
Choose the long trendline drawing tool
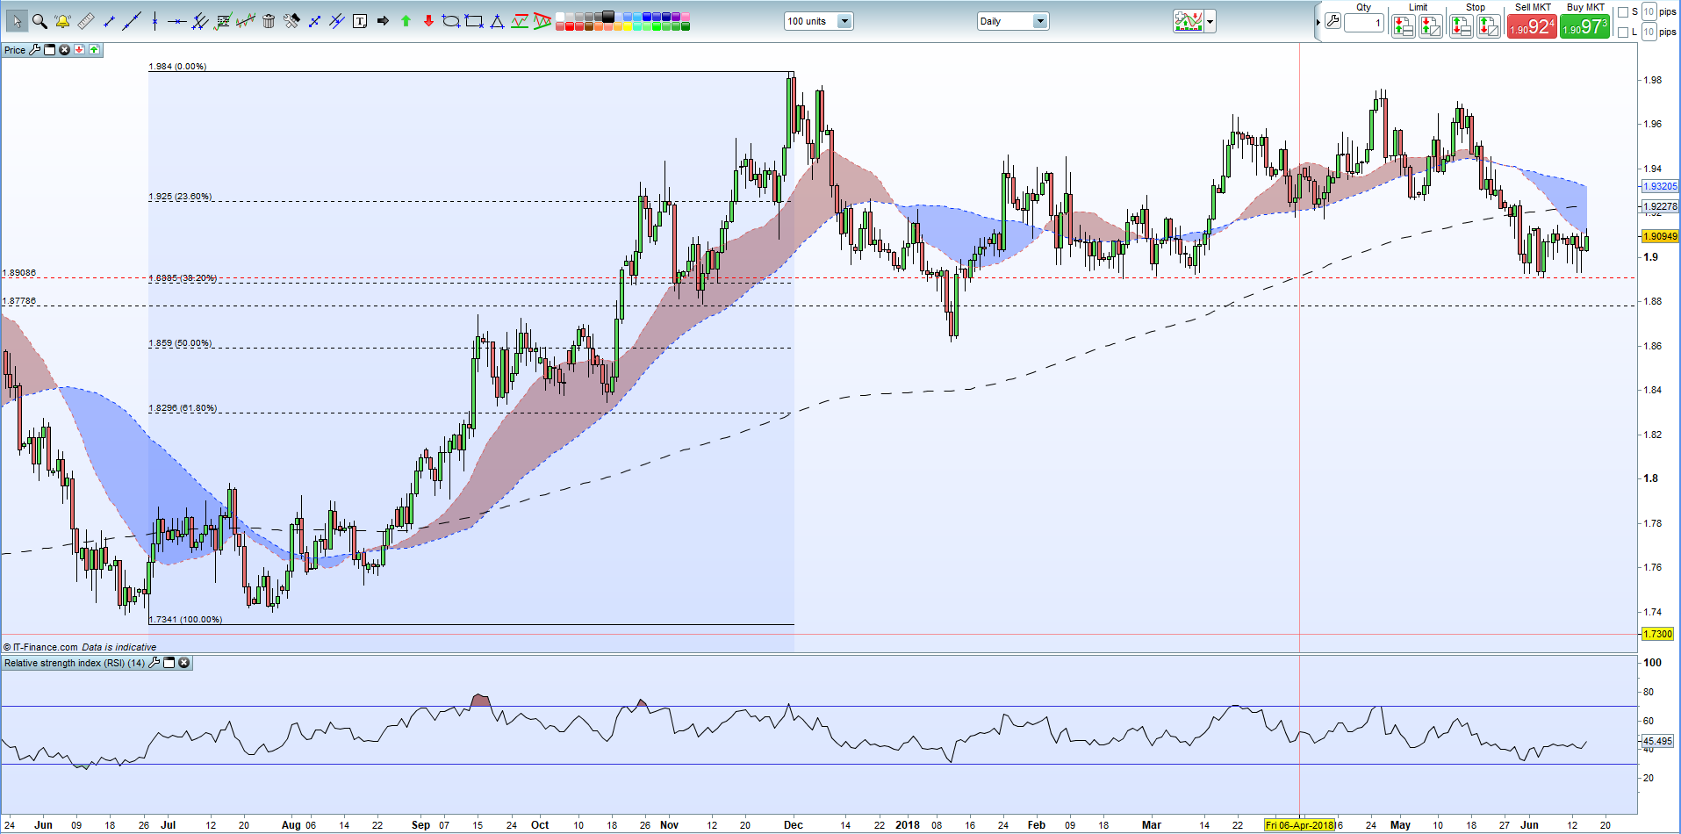[132, 21]
